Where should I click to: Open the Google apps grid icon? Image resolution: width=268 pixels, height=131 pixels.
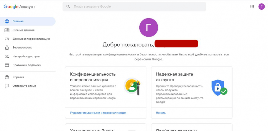coord(252,7)
